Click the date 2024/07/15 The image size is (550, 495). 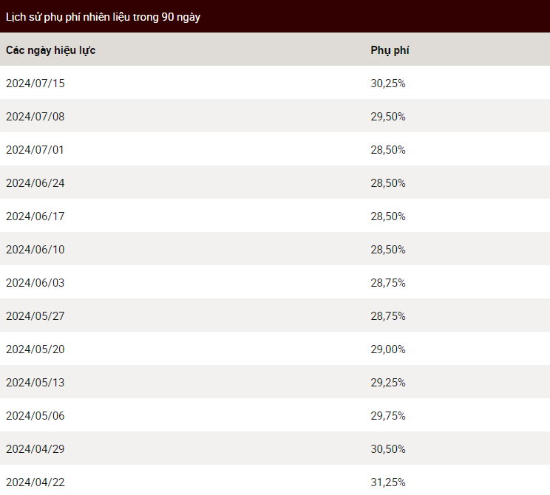(35, 83)
